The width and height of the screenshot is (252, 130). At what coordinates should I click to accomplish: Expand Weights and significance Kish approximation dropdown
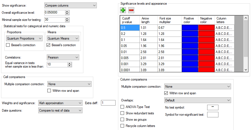pos(60,103)
